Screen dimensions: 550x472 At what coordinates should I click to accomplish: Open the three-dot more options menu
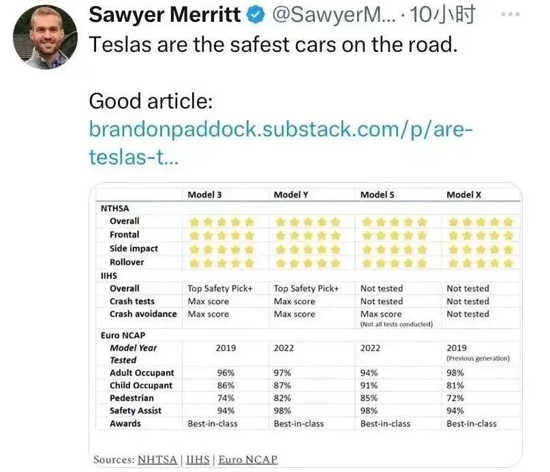(510, 14)
